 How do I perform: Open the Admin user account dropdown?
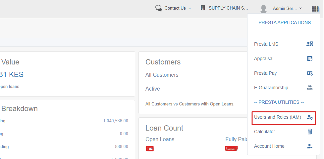tap(287, 8)
